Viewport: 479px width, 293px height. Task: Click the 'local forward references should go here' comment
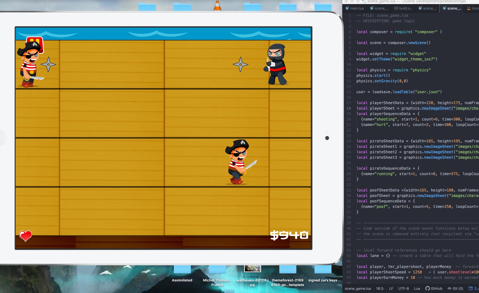(404, 250)
